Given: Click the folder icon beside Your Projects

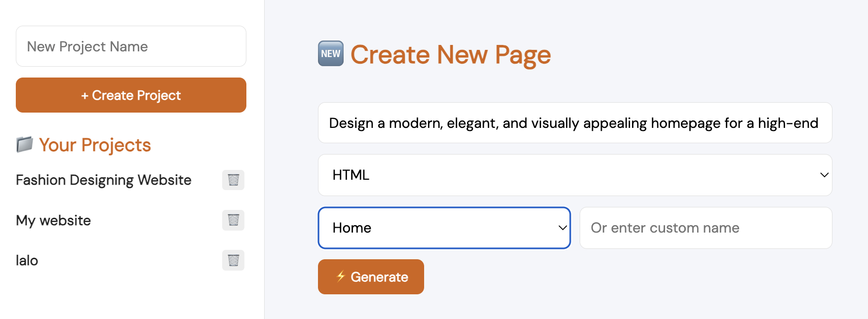Looking at the screenshot, I should pyautogui.click(x=25, y=145).
